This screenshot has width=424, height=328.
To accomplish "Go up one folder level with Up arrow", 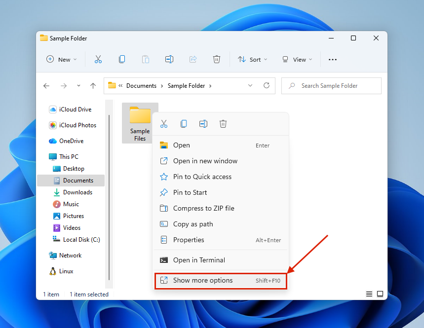I will (x=93, y=86).
